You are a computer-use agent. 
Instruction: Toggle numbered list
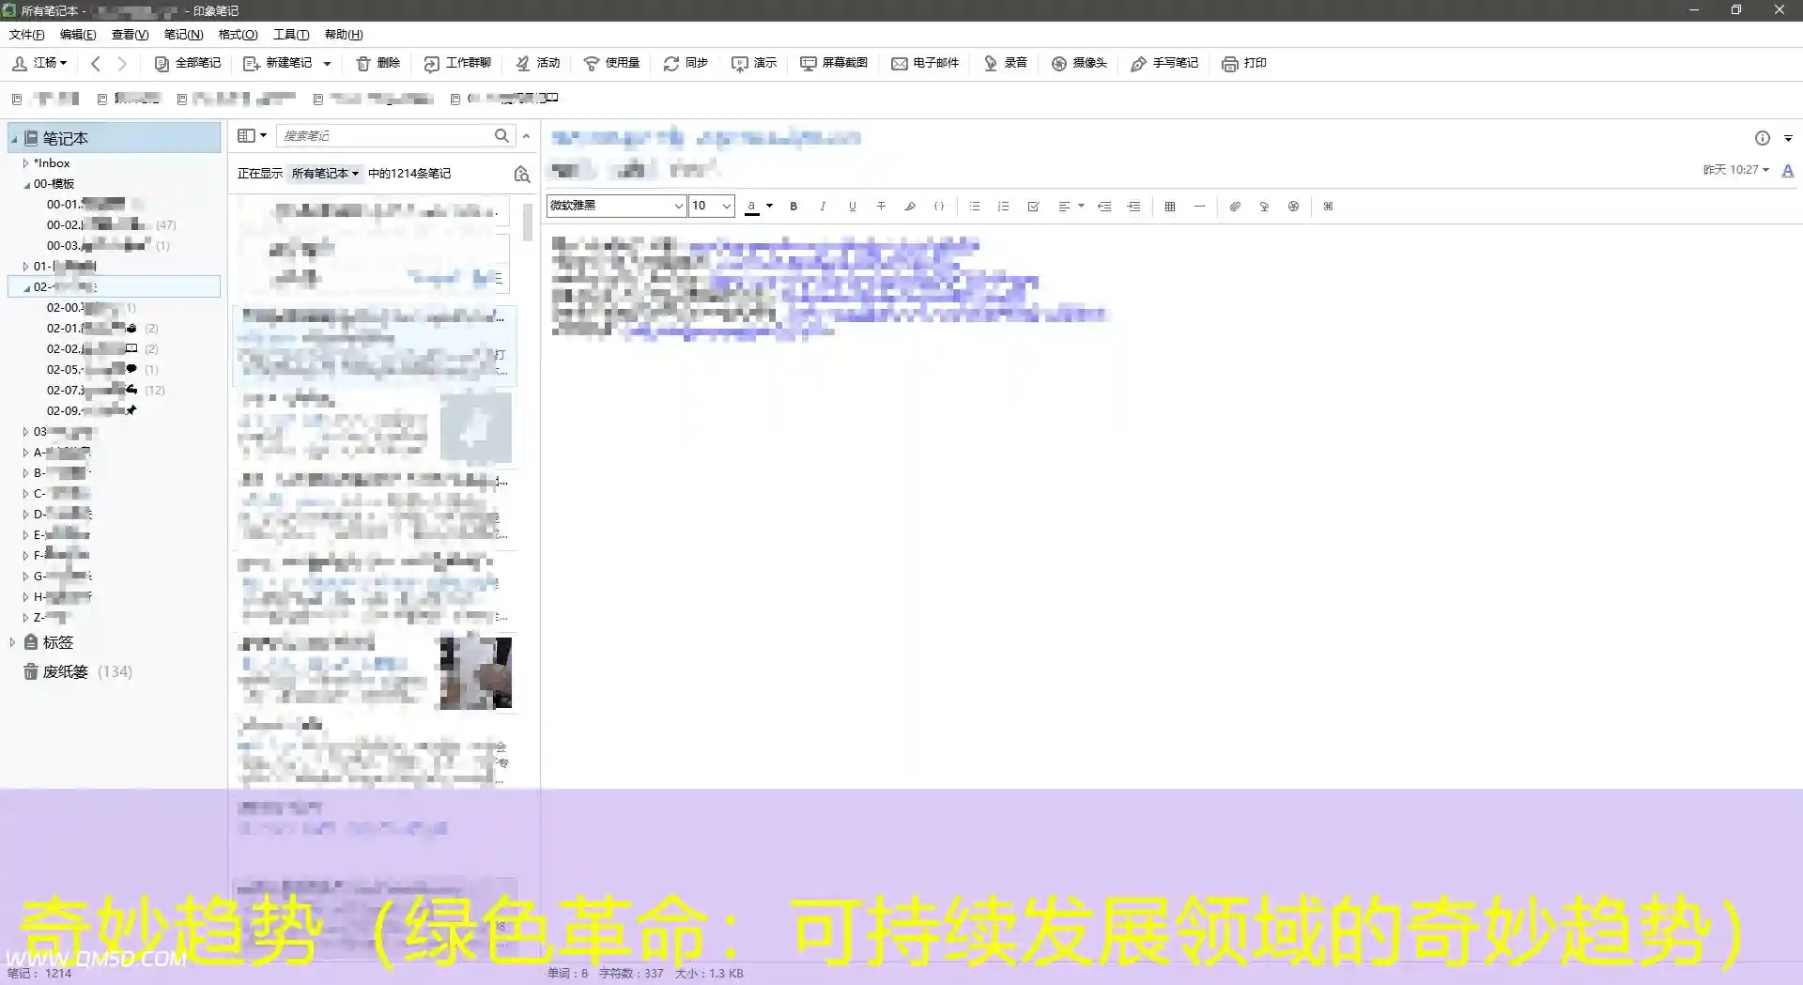1004,207
